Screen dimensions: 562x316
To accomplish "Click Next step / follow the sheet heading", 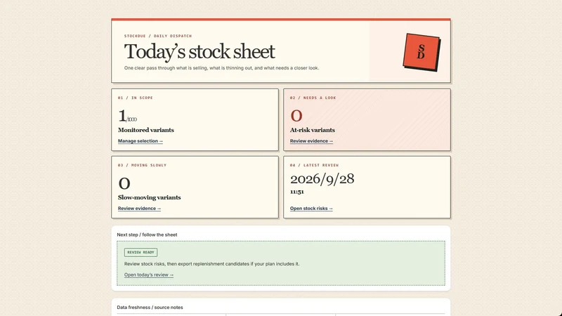I will click(147, 235).
